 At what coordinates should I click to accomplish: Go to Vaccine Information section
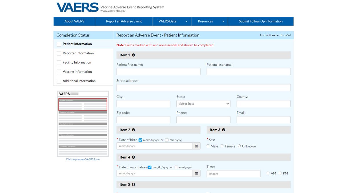[77, 72]
